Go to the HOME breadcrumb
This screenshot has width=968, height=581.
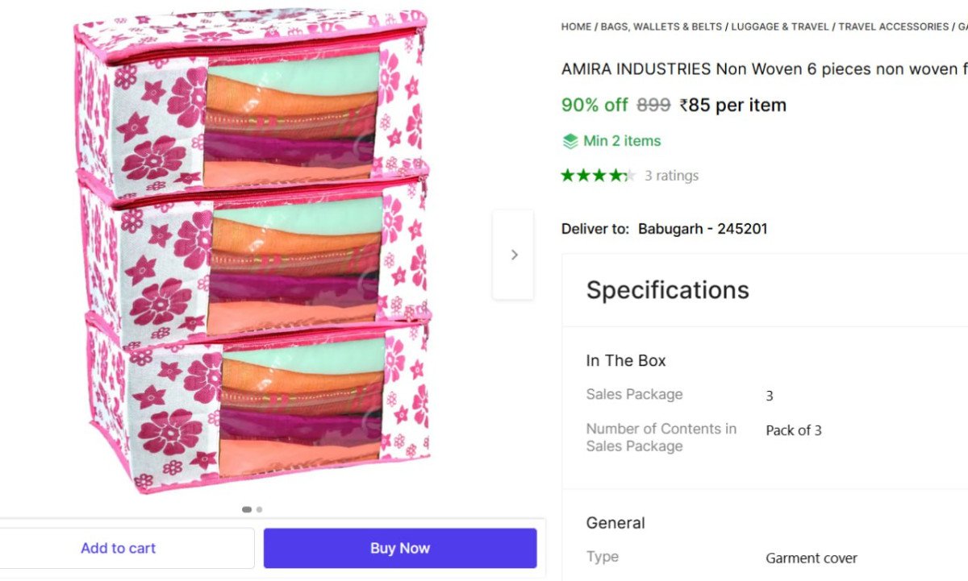pyautogui.click(x=576, y=27)
